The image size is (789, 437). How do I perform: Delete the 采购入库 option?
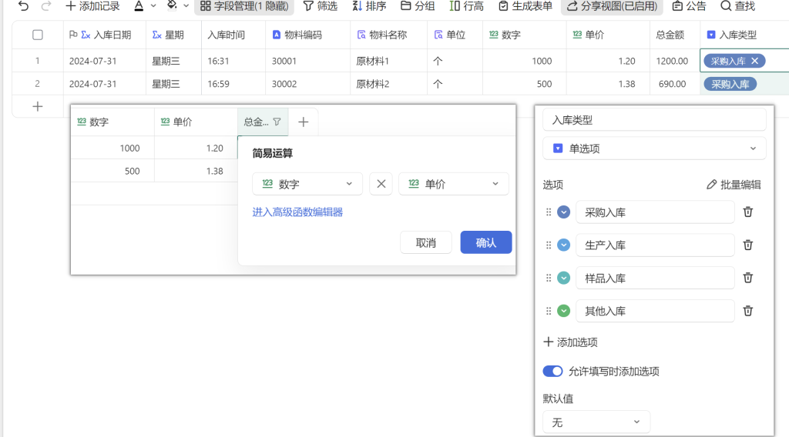[x=748, y=212]
